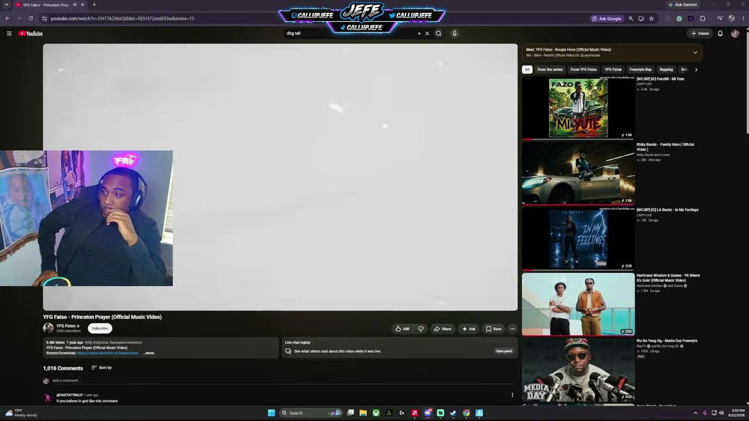
Task: Show hidden system tray icons
Action: click(695, 413)
